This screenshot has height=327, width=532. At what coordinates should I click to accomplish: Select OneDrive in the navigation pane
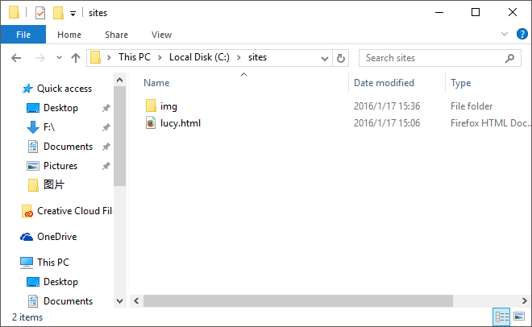[56, 237]
